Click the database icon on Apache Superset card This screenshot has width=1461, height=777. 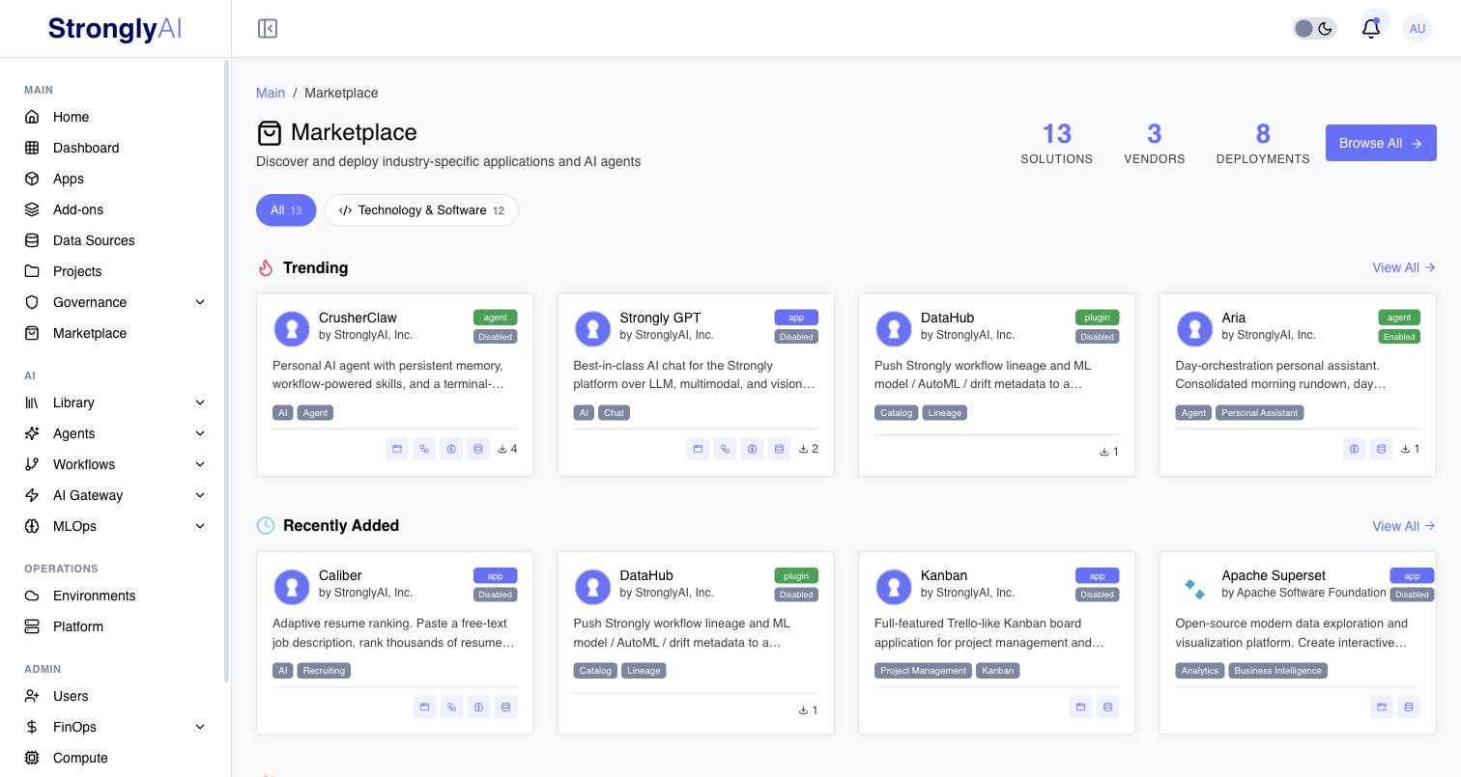pyautogui.click(x=1409, y=708)
